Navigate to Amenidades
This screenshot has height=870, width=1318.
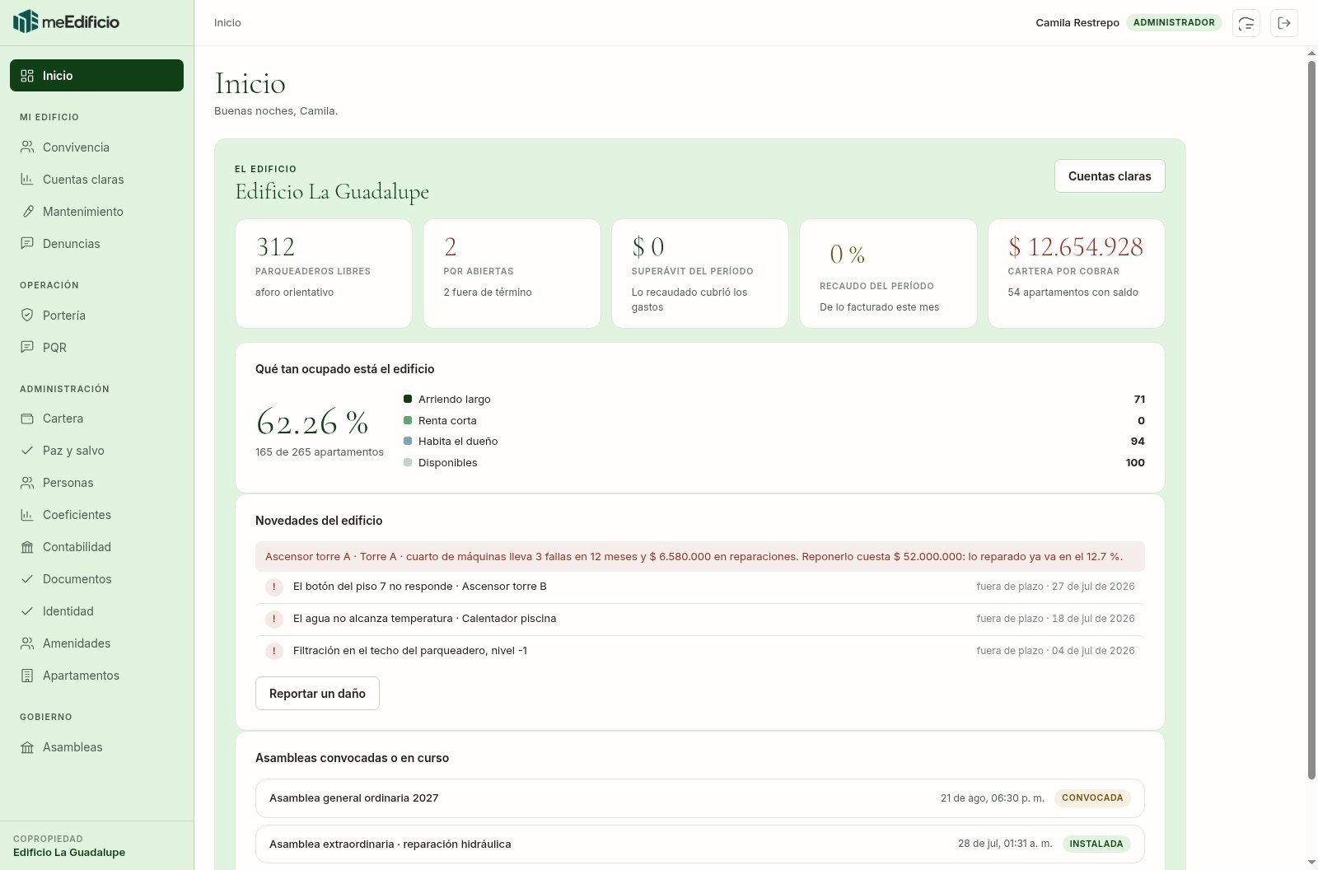coord(96,643)
